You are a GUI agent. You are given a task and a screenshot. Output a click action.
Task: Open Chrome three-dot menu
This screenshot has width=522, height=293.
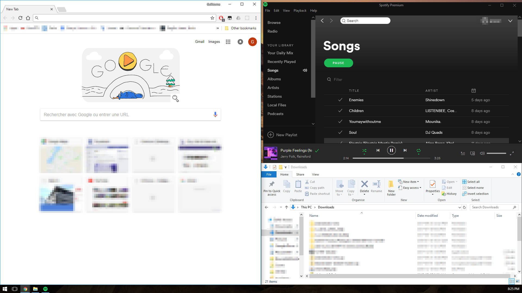tap(256, 18)
